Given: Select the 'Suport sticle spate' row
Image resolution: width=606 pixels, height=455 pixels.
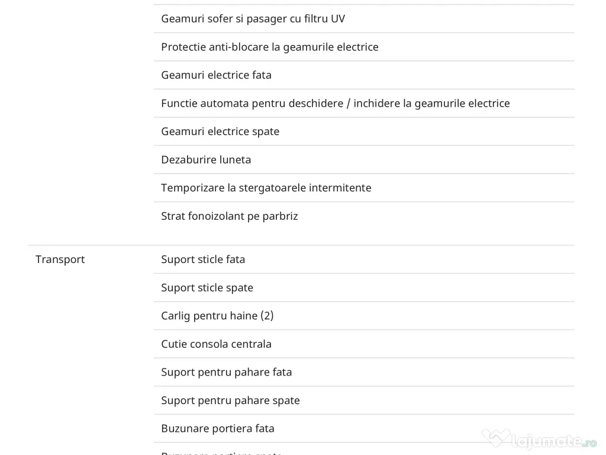Looking at the screenshot, I should 207,288.
